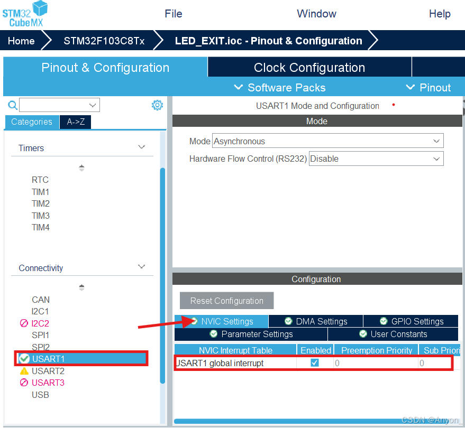Click the check icon on Parameter Settings tab
The height and width of the screenshot is (428, 465).
click(x=214, y=334)
